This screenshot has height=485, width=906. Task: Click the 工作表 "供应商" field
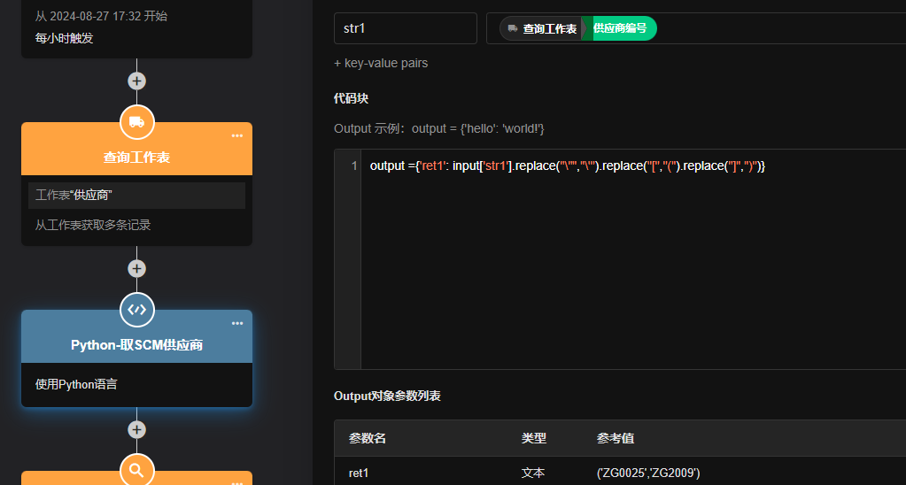pyautogui.click(x=136, y=195)
